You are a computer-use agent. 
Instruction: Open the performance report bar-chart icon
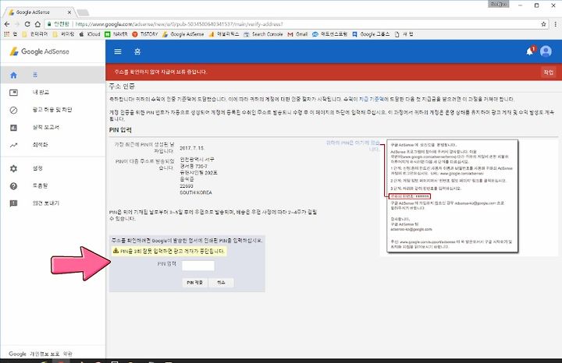(13, 127)
